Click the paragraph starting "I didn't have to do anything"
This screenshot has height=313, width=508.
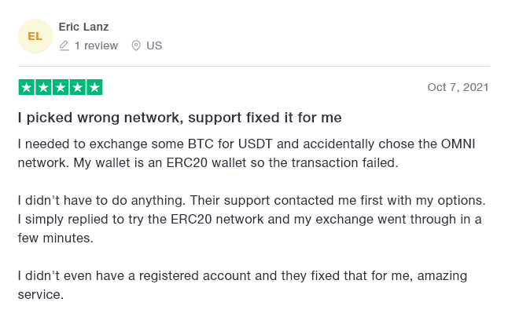(x=252, y=219)
